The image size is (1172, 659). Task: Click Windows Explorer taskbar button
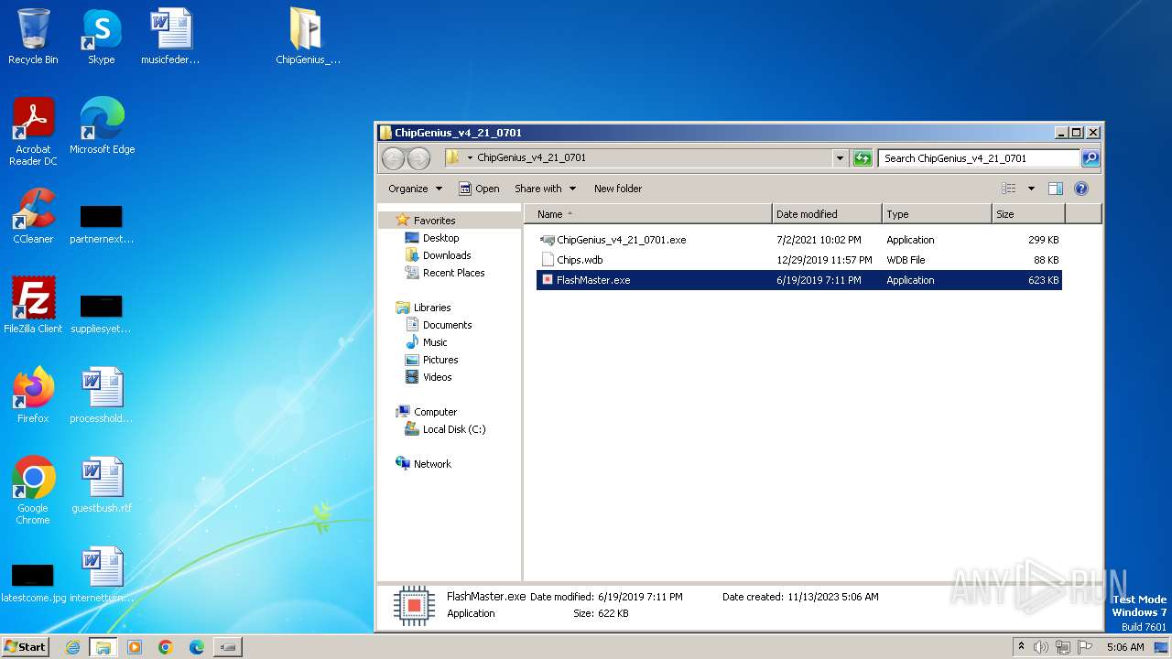point(103,647)
